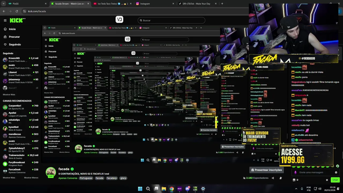
Task: Open a new browser tab
Action: click(222, 4)
